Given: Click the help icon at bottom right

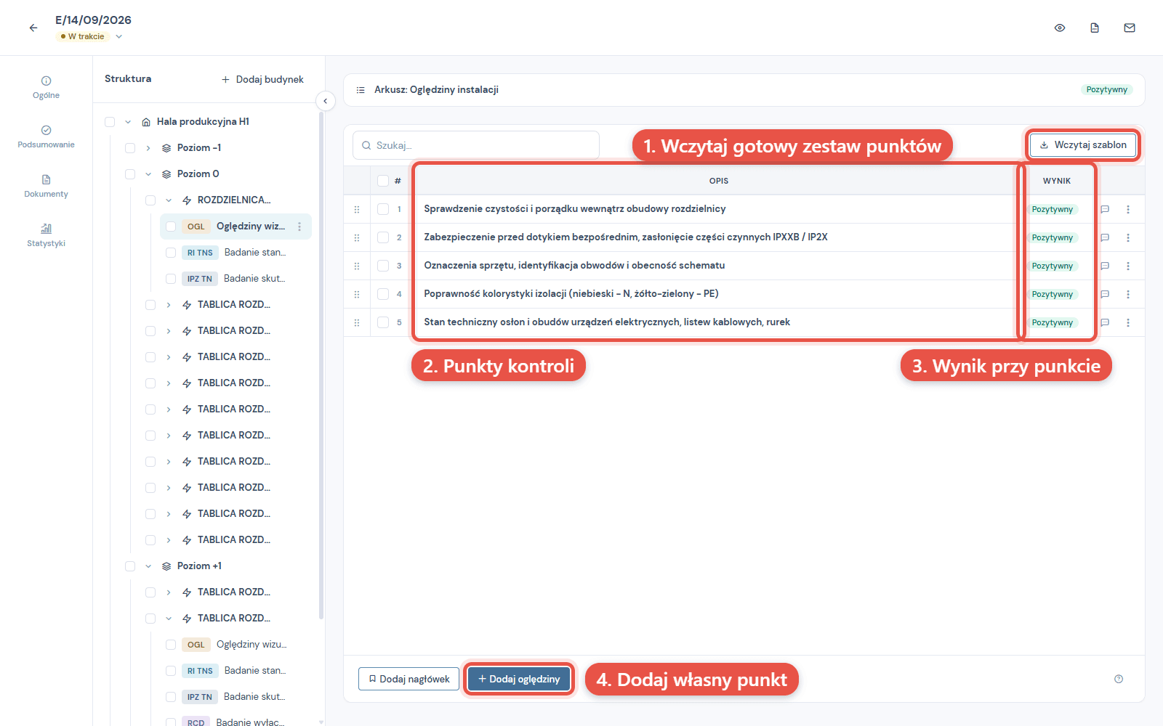Looking at the screenshot, I should coord(1119,679).
